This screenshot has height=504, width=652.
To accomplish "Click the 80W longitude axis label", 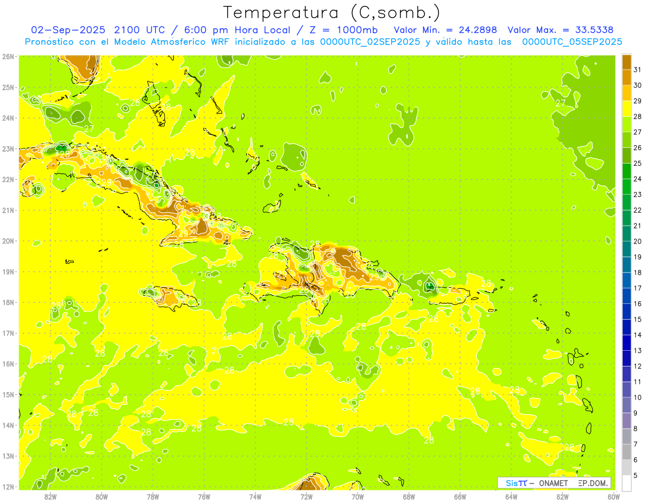I will pos(102,497).
